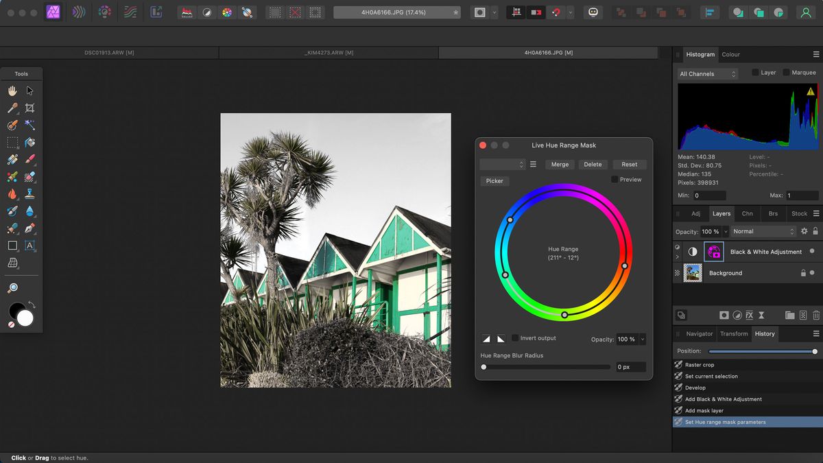
Task: Open the assistant manager robot icon
Action: [593, 12]
